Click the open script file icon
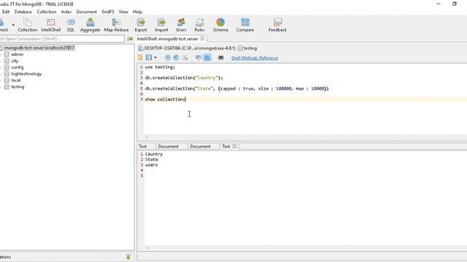 [x=140, y=57]
